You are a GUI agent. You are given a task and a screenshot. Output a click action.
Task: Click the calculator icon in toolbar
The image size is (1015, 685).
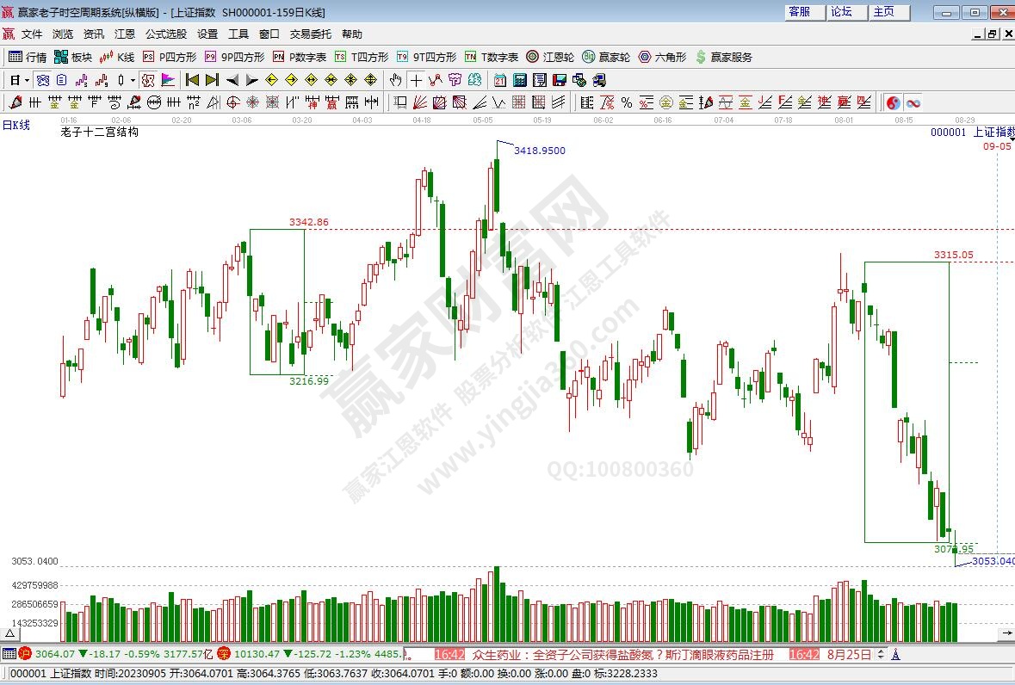pos(520,80)
